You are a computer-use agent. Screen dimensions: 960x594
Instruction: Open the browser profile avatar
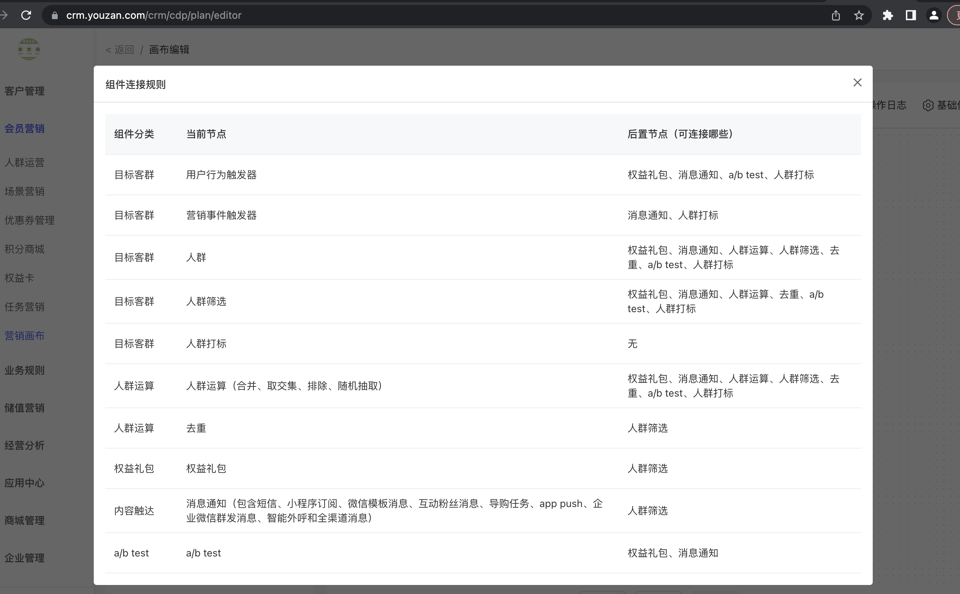pos(934,15)
